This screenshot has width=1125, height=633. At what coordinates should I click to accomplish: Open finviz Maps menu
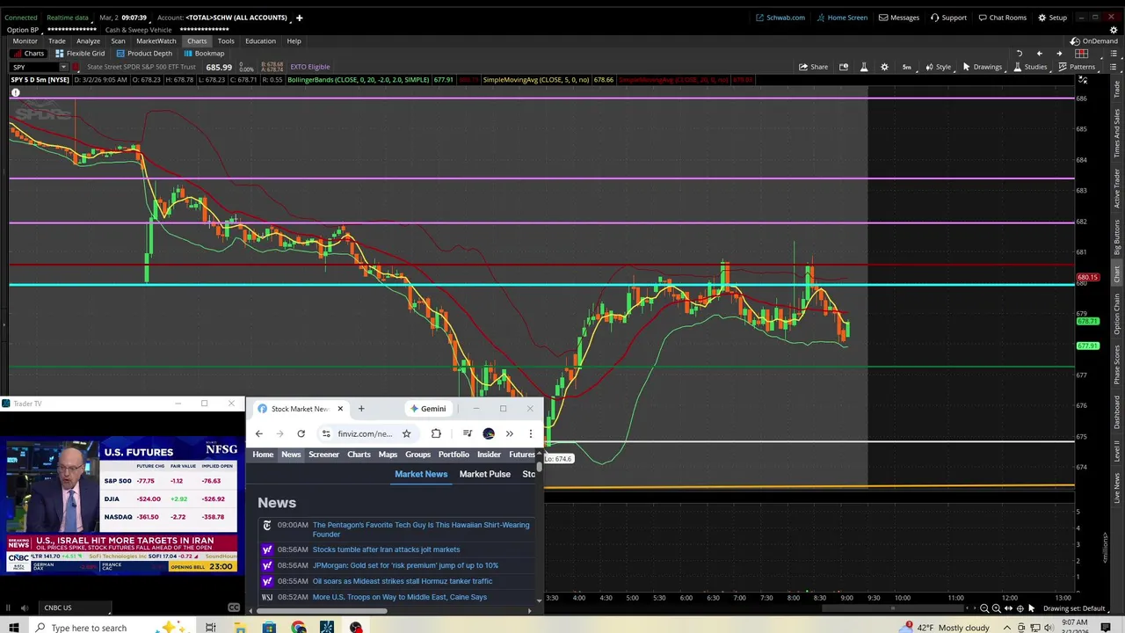(x=388, y=455)
